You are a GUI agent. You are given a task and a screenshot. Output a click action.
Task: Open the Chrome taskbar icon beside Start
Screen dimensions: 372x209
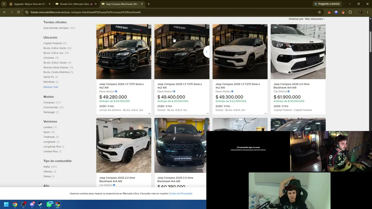[15, 204]
